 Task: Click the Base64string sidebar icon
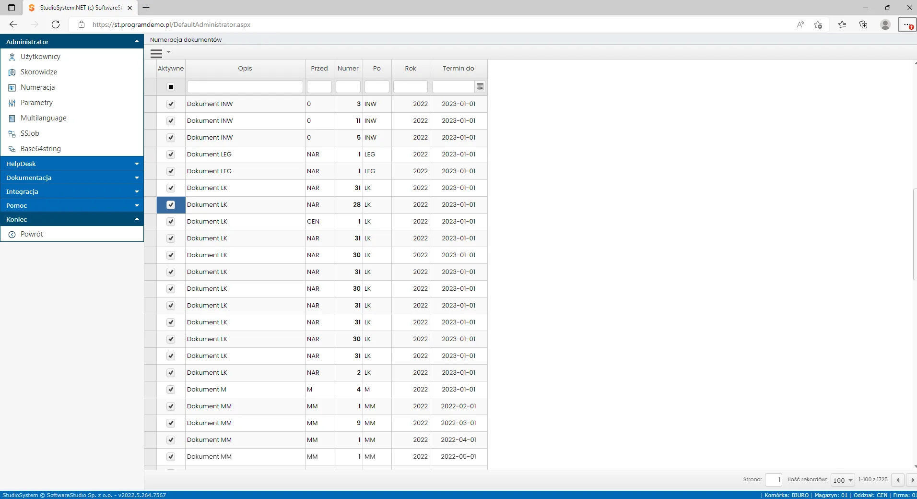click(12, 149)
